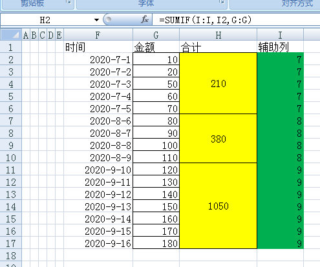Viewport: 320px width, 267px height.
Task: Open the Font group dialog launcher
Action: (x=222, y=2)
